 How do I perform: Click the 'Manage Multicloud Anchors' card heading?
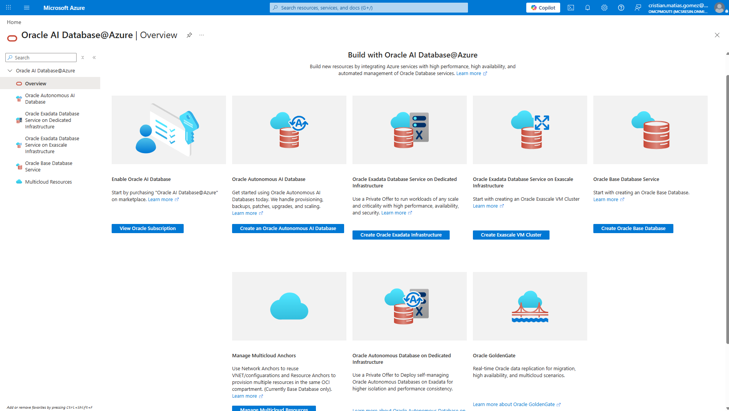pyautogui.click(x=264, y=355)
